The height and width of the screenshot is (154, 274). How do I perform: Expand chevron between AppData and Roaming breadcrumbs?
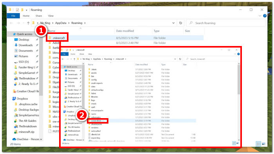[x=69, y=23]
